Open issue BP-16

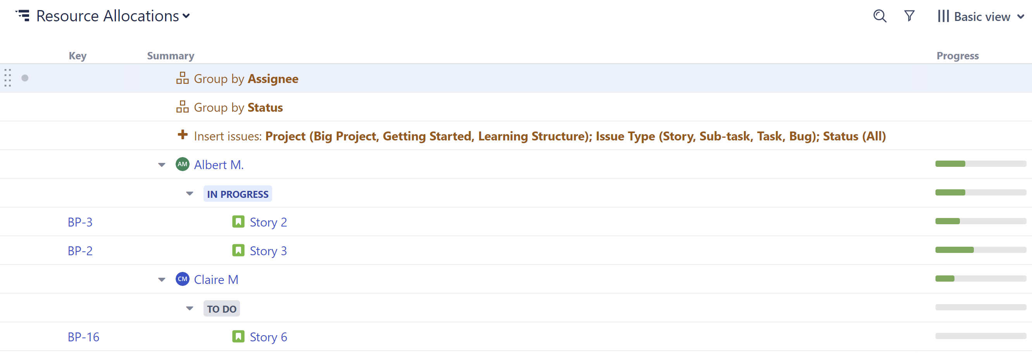(83, 337)
